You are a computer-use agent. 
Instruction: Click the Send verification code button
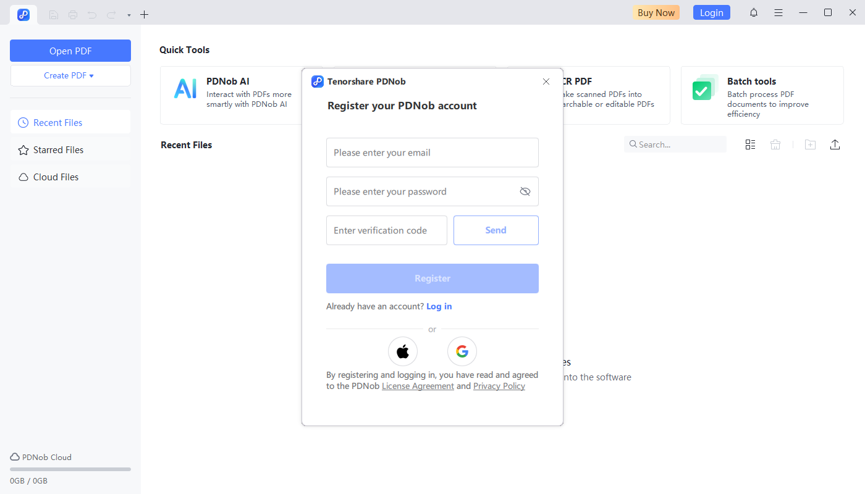pyautogui.click(x=496, y=230)
